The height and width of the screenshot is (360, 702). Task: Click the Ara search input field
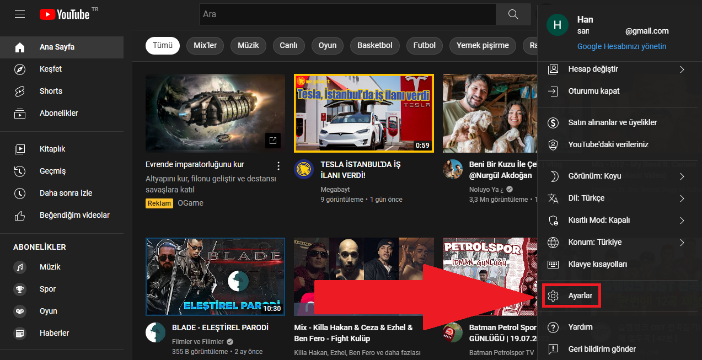click(347, 14)
